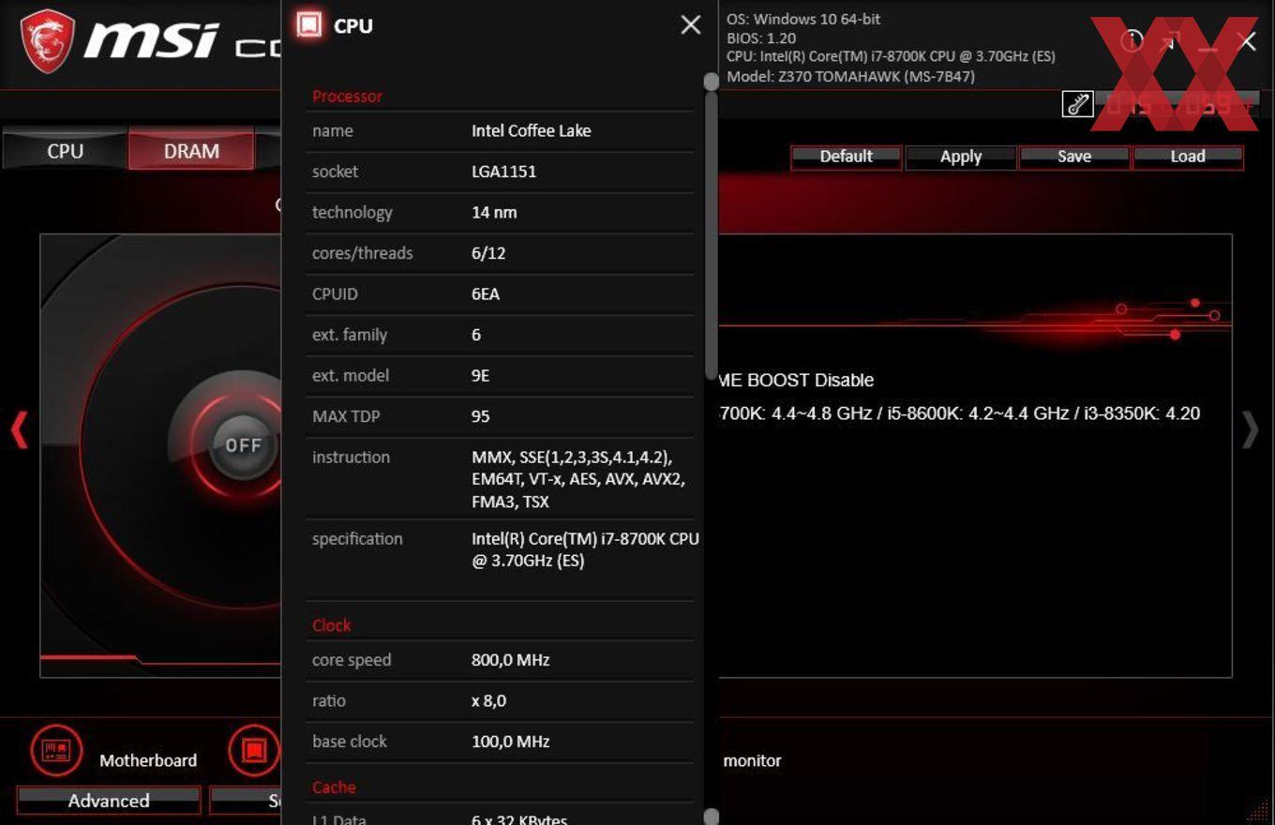
Task: Click the socket row label
Action: coord(336,172)
